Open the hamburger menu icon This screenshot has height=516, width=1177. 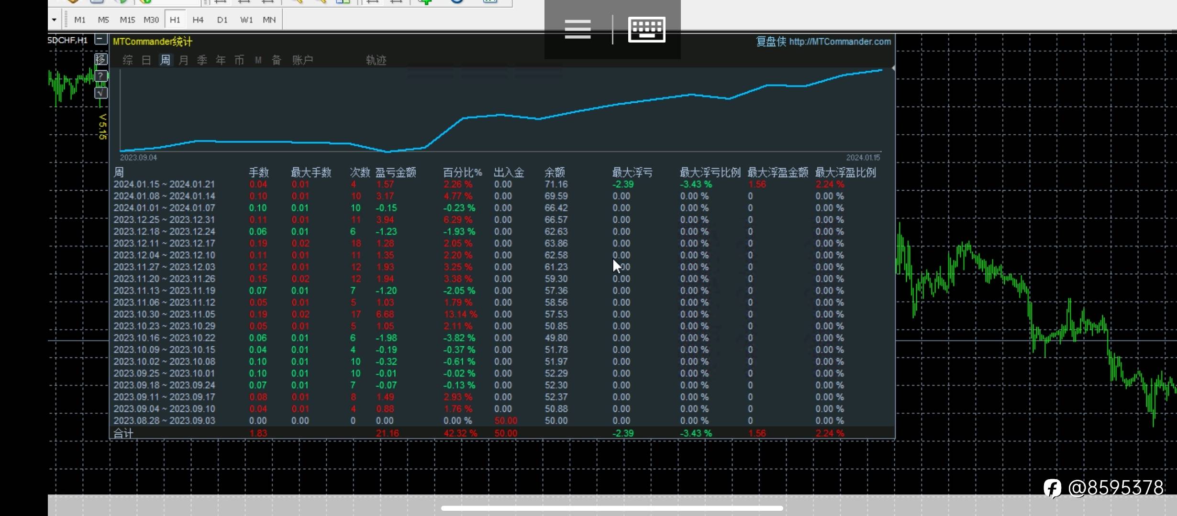pos(577,30)
